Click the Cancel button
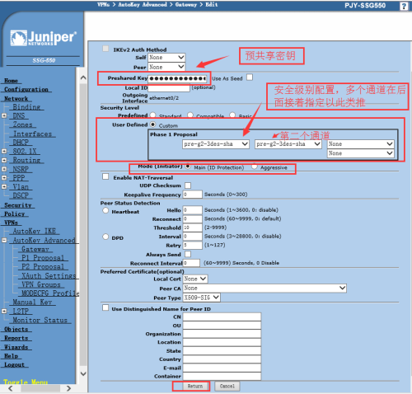The height and width of the screenshot is (394, 412). [x=227, y=386]
